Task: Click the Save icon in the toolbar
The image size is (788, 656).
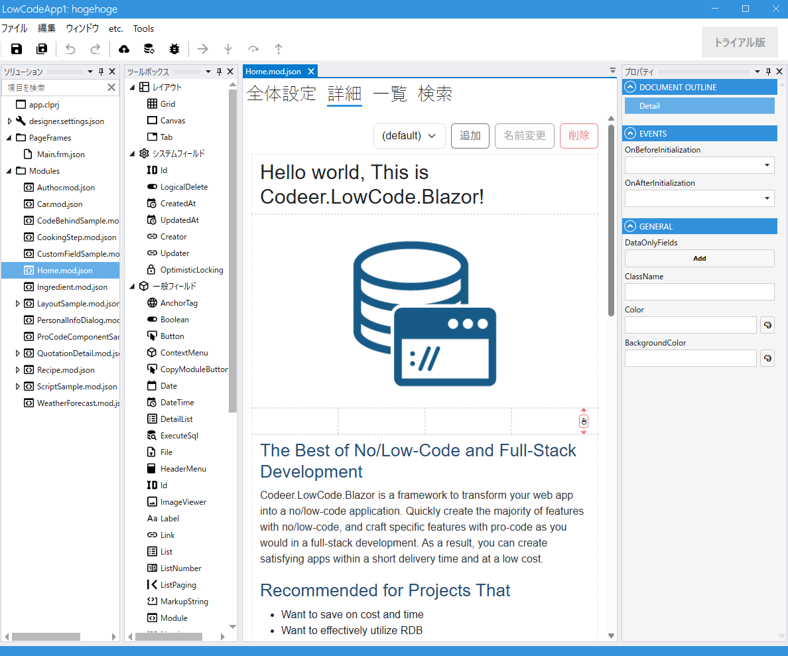Action: pyautogui.click(x=17, y=49)
